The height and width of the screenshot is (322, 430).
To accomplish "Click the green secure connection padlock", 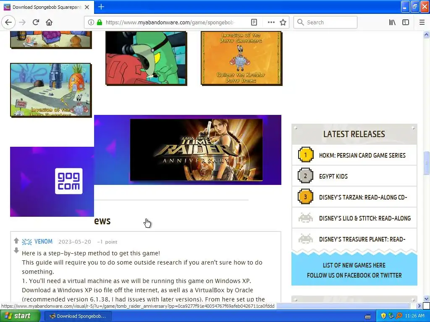I will pyautogui.click(x=100, y=23).
